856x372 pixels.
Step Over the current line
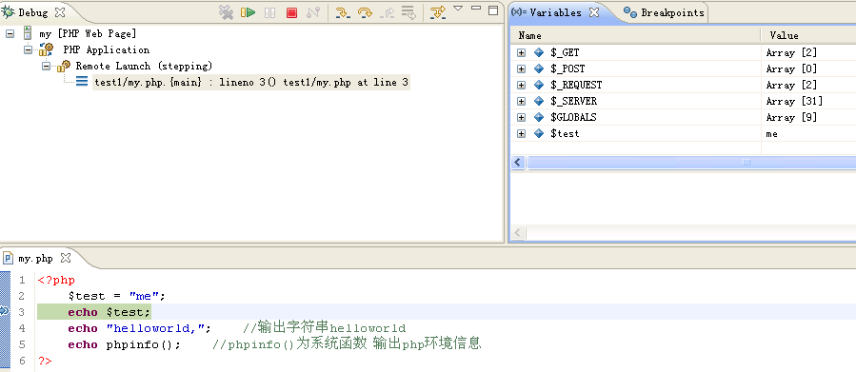tap(365, 12)
